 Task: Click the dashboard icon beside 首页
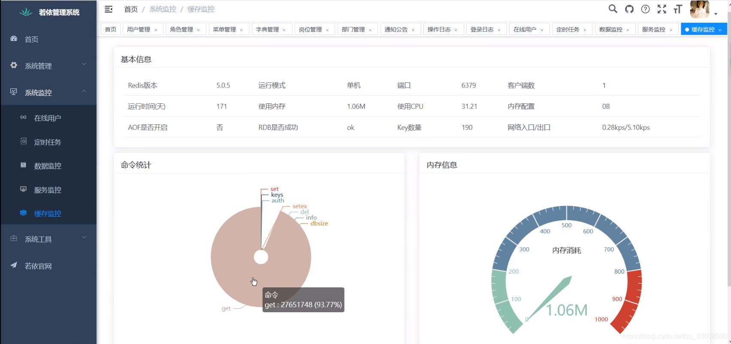point(14,39)
